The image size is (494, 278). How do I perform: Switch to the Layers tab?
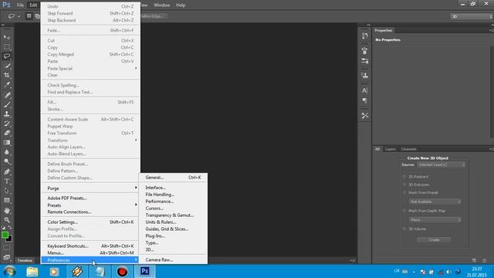tap(390, 149)
